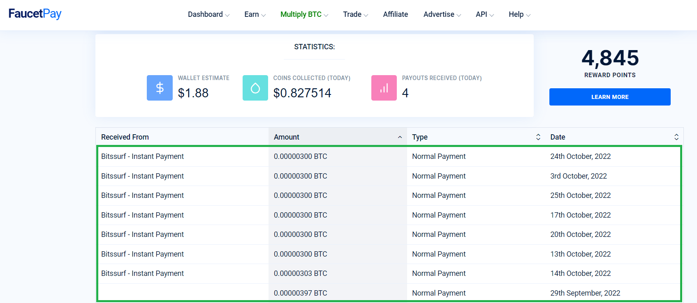Go to the Affiliate page
The image size is (697, 303).
tap(396, 14)
